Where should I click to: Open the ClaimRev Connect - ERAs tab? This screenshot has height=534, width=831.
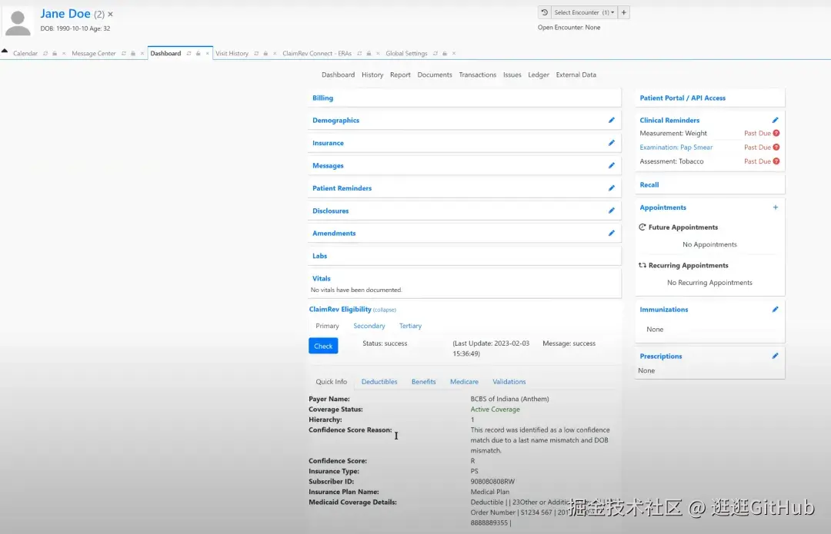point(317,54)
